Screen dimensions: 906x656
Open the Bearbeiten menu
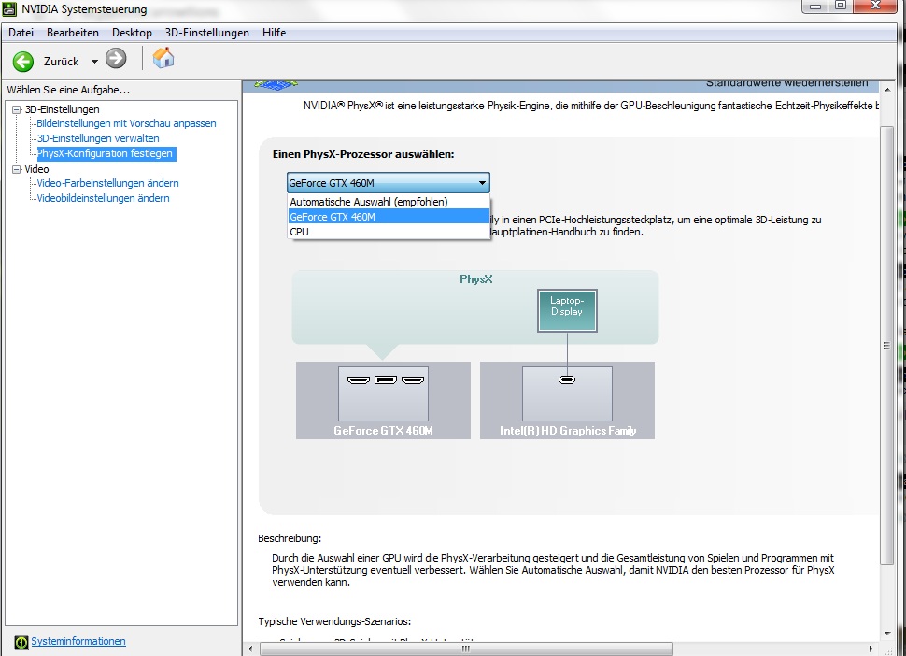[73, 33]
